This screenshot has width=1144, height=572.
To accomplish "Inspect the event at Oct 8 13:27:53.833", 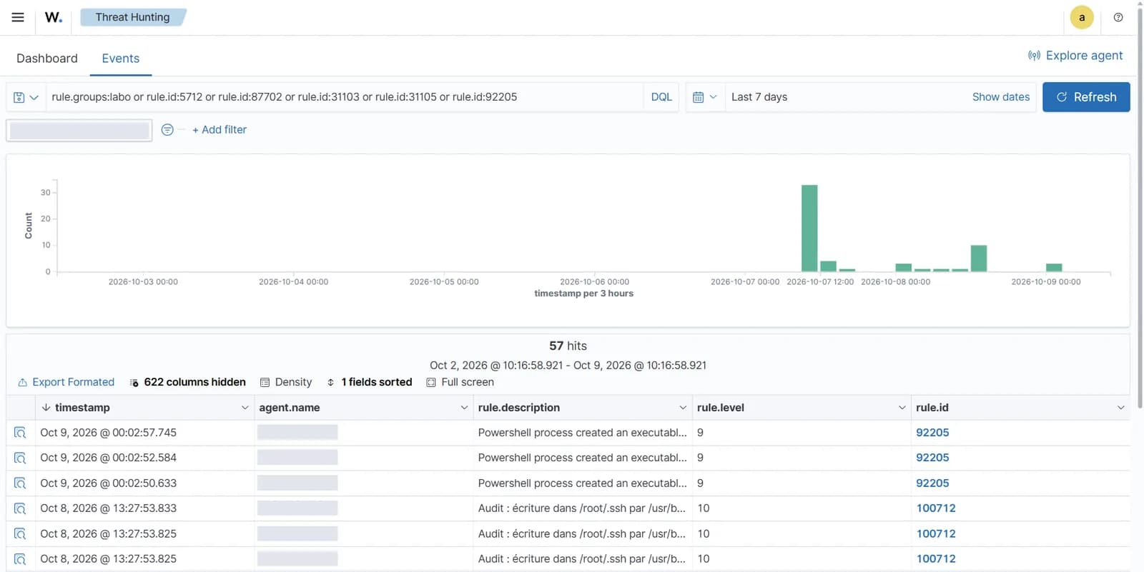I will [20, 508].
